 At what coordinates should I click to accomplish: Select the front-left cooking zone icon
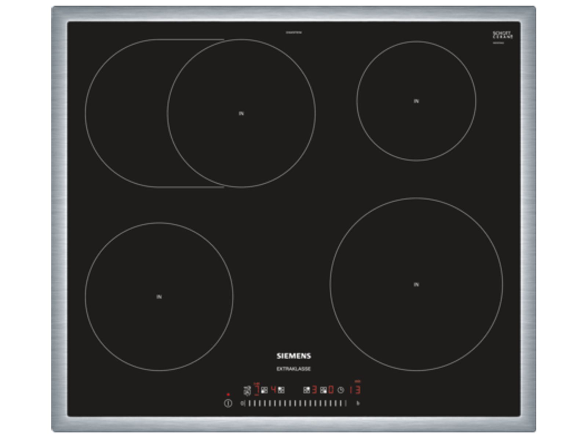tap(265, 390)
